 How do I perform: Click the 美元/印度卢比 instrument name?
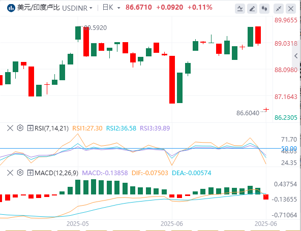tap(39, 8)
